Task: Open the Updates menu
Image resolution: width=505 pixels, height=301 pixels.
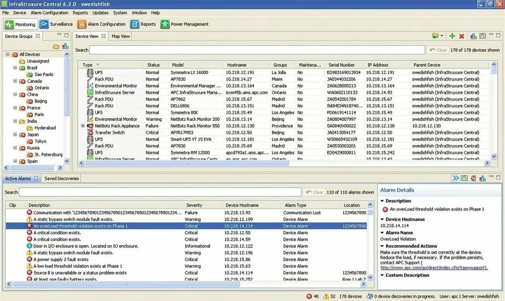Action: pyautogui.click(x=100, y=13)
